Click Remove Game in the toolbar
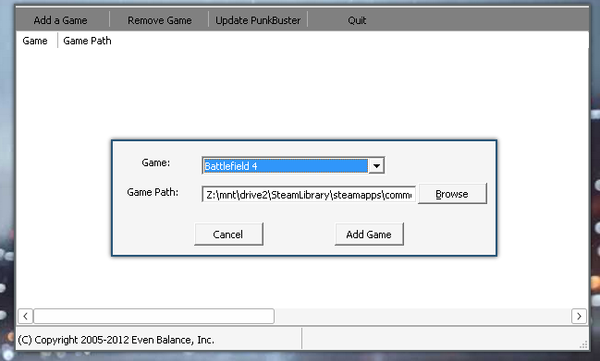 click(x=160, y=20)
